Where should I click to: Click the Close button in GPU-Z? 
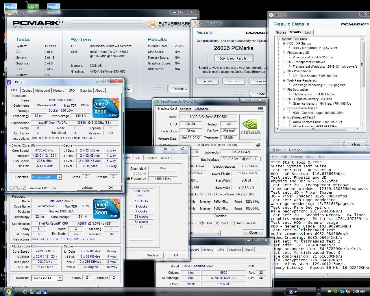[x=253, y=232]
